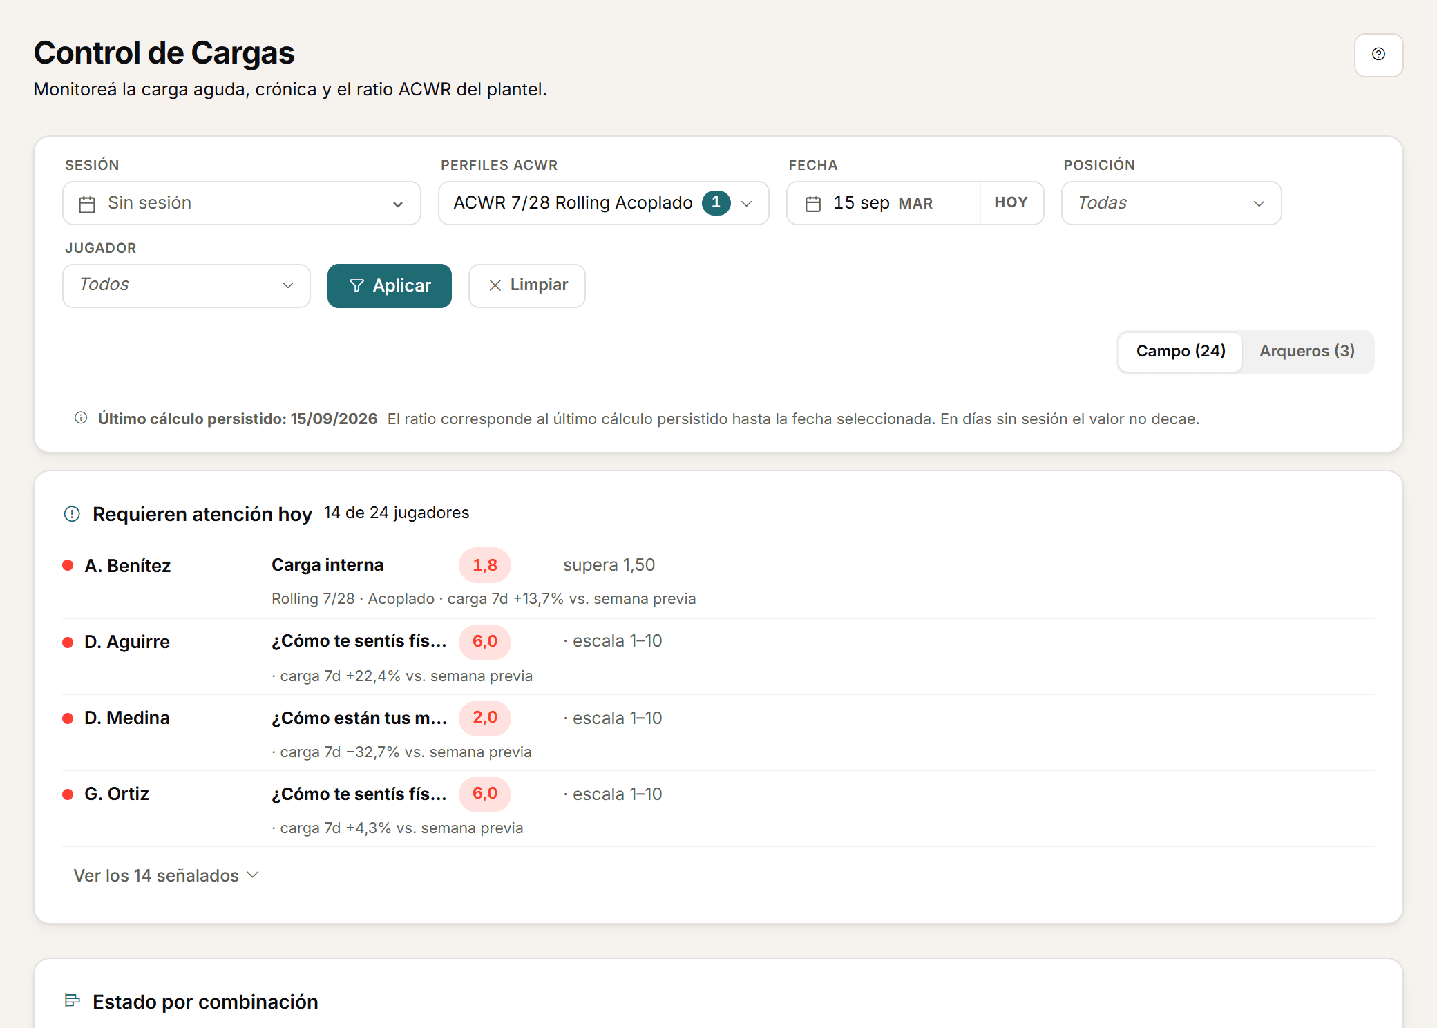Image resolution: width=1437 pixels, height=1028 pixels.
Task: Click the calendar icon in Sesión field
Action: [x=87, y=204]
